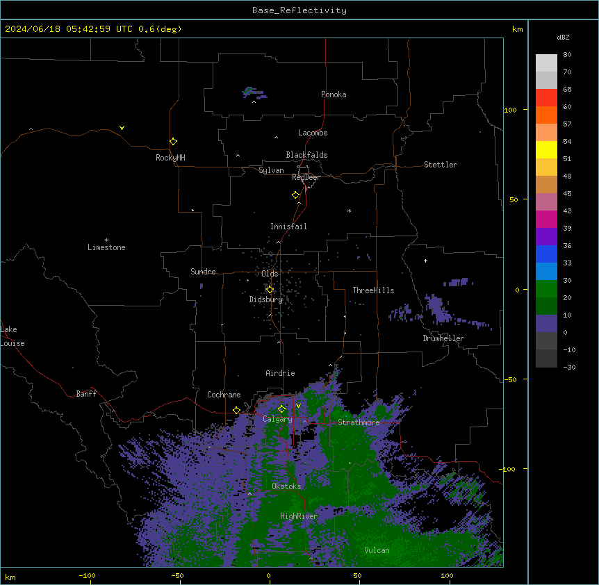Viewport: 599px width, 585px height.
Task: Click the yellow 54 dBZ legend swatch
Action: pyautogui.click(x=546, y=149)
